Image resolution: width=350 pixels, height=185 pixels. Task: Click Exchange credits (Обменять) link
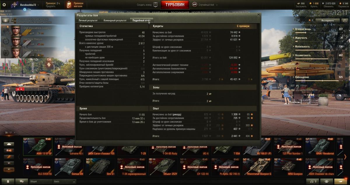tap(328, 6)
